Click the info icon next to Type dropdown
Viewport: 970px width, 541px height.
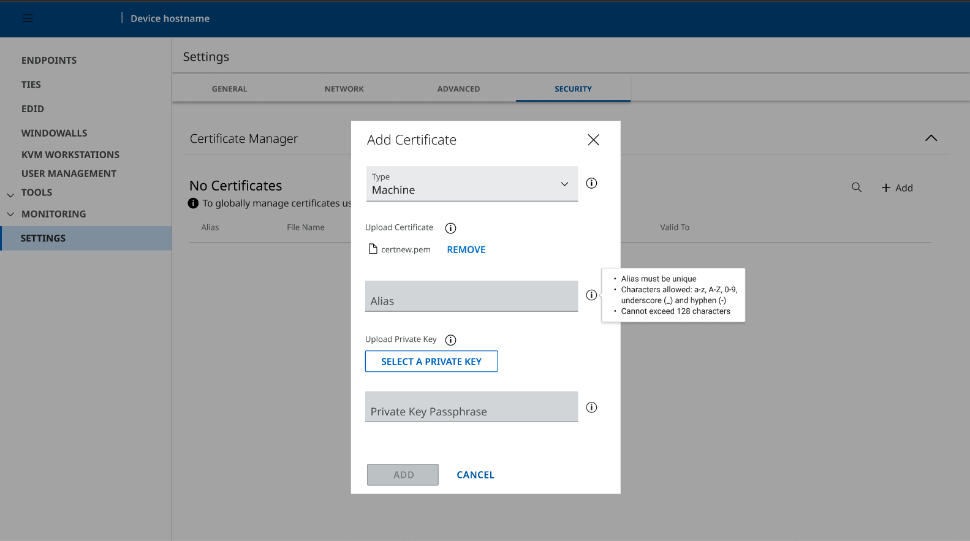coord(591,183)
